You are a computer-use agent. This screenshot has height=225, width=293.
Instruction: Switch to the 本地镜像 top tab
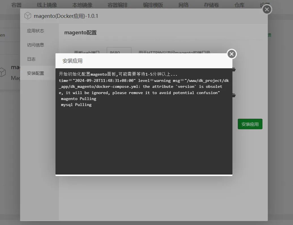click(x=82, y=5)
